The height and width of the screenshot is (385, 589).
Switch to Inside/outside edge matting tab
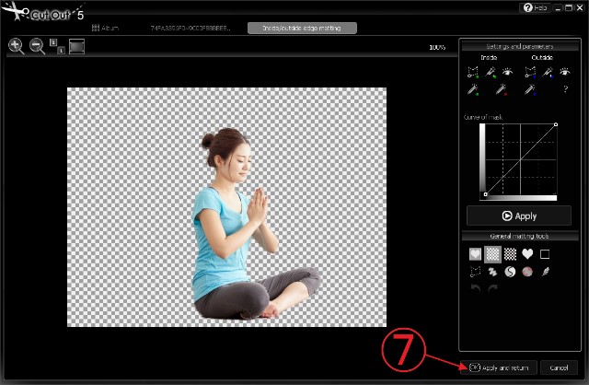[x=295, y=28]
